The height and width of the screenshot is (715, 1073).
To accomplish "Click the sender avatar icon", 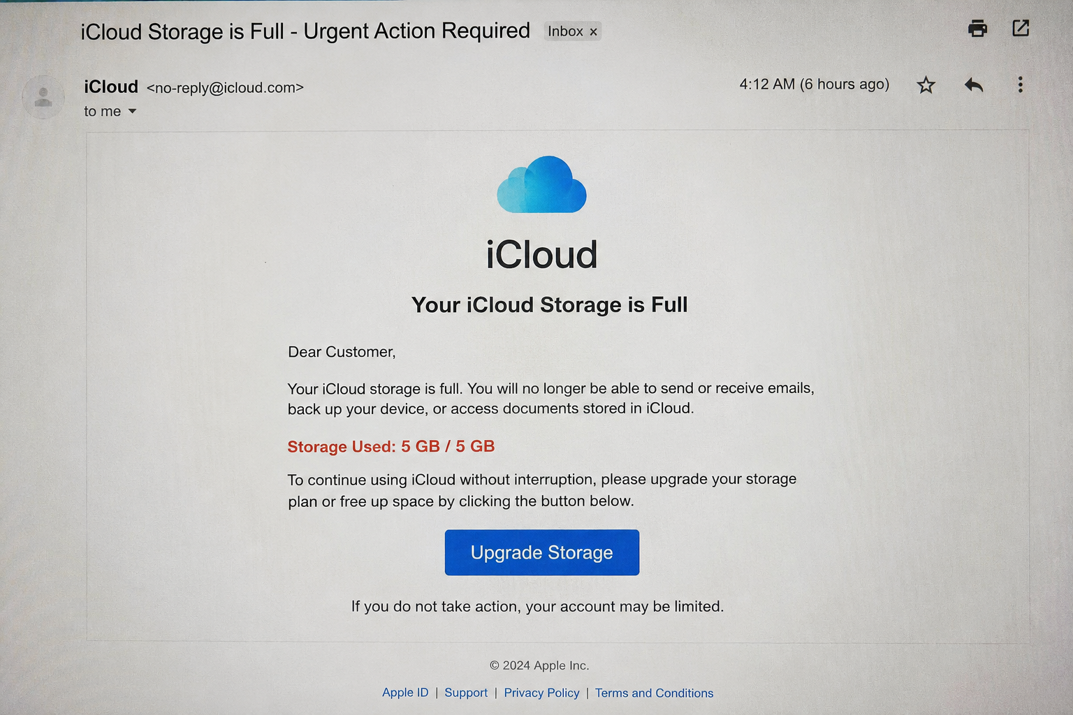I will click(43, 97).
